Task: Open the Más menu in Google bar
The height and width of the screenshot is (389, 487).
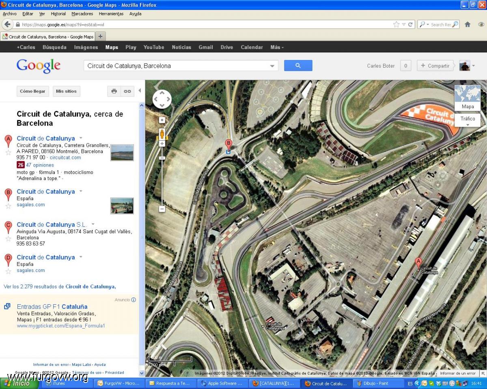Action: coord(277,47)
